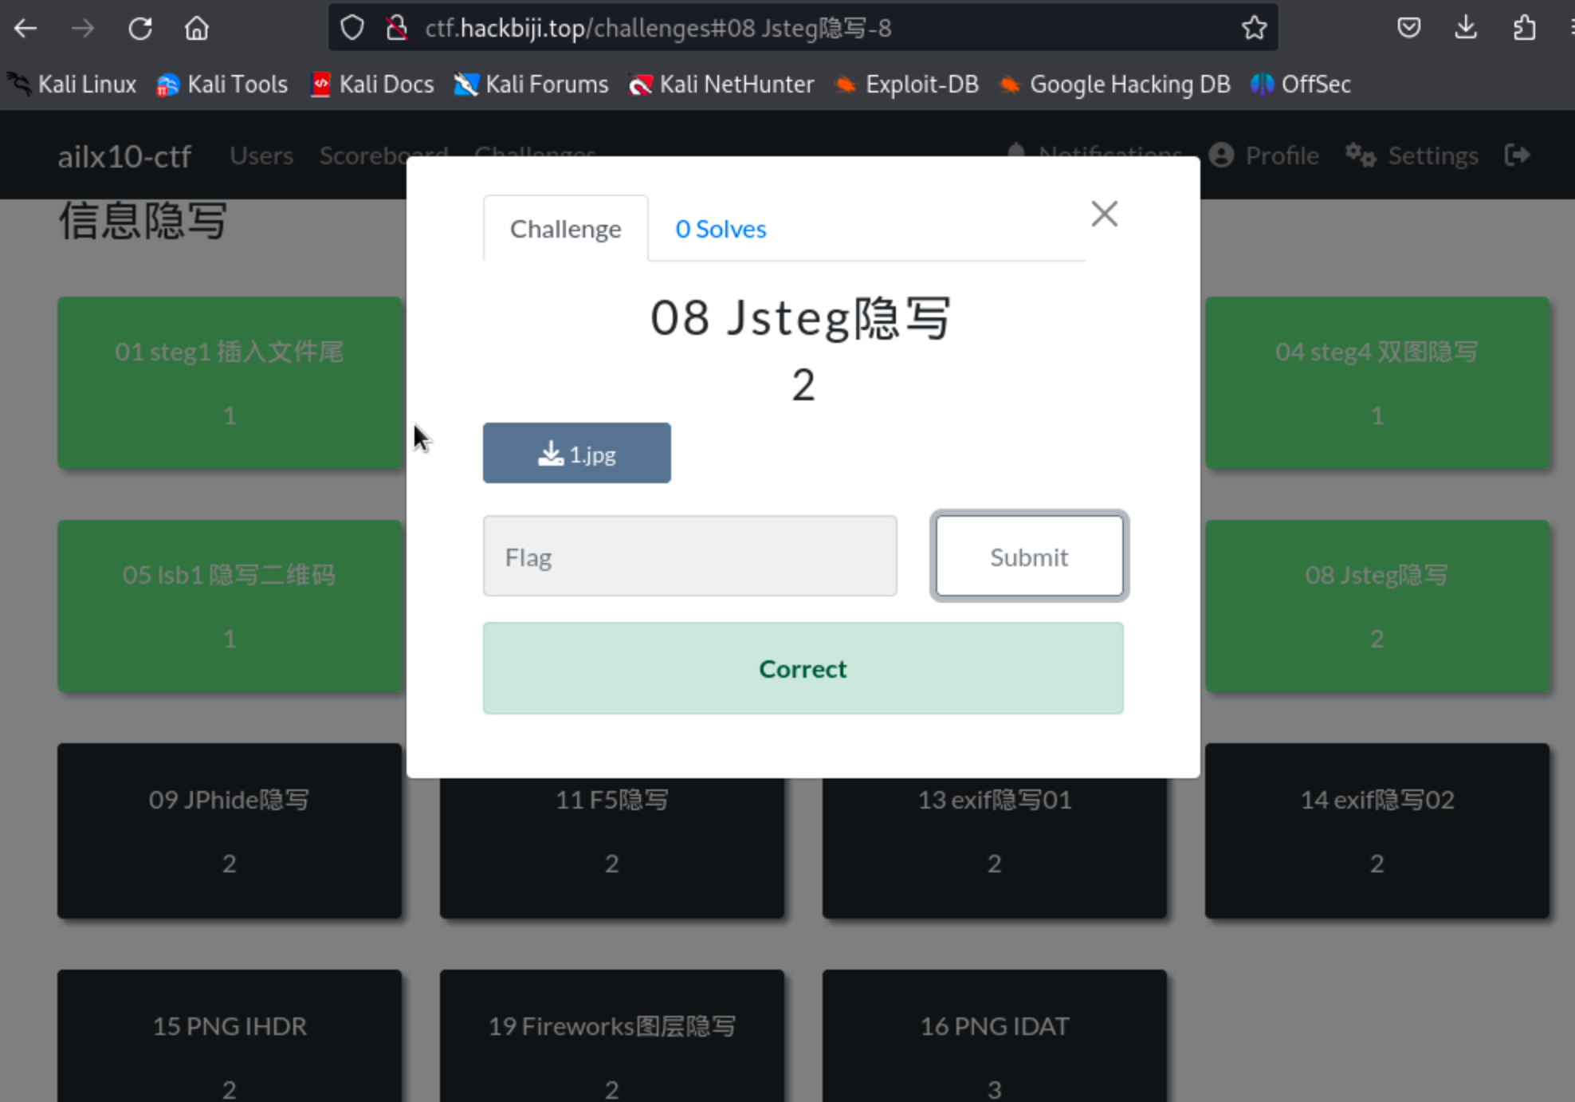1575x1102 pixels.
Task: Log out using the exit icon
Action: tap(1517, 155)
